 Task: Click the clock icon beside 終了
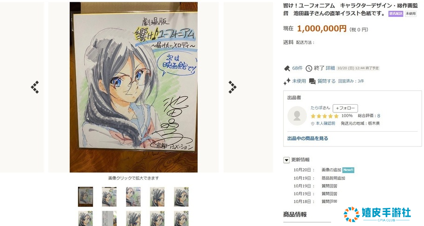(x=309, y=68)
